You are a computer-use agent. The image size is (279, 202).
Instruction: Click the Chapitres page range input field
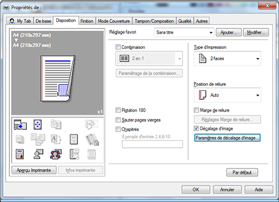point(152,144)
